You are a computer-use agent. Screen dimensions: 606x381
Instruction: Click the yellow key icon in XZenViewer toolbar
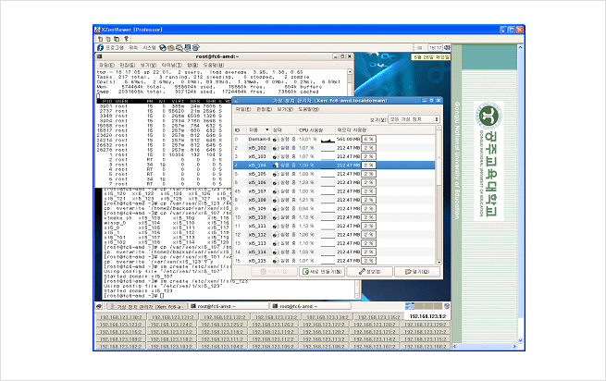[x=126, y=39]
